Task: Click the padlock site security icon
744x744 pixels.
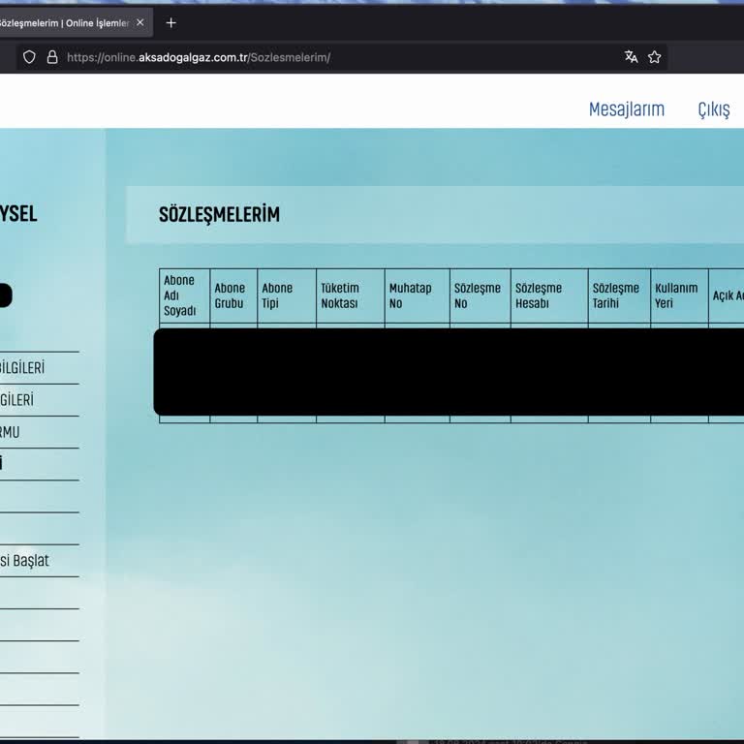Action: (52, 57)
